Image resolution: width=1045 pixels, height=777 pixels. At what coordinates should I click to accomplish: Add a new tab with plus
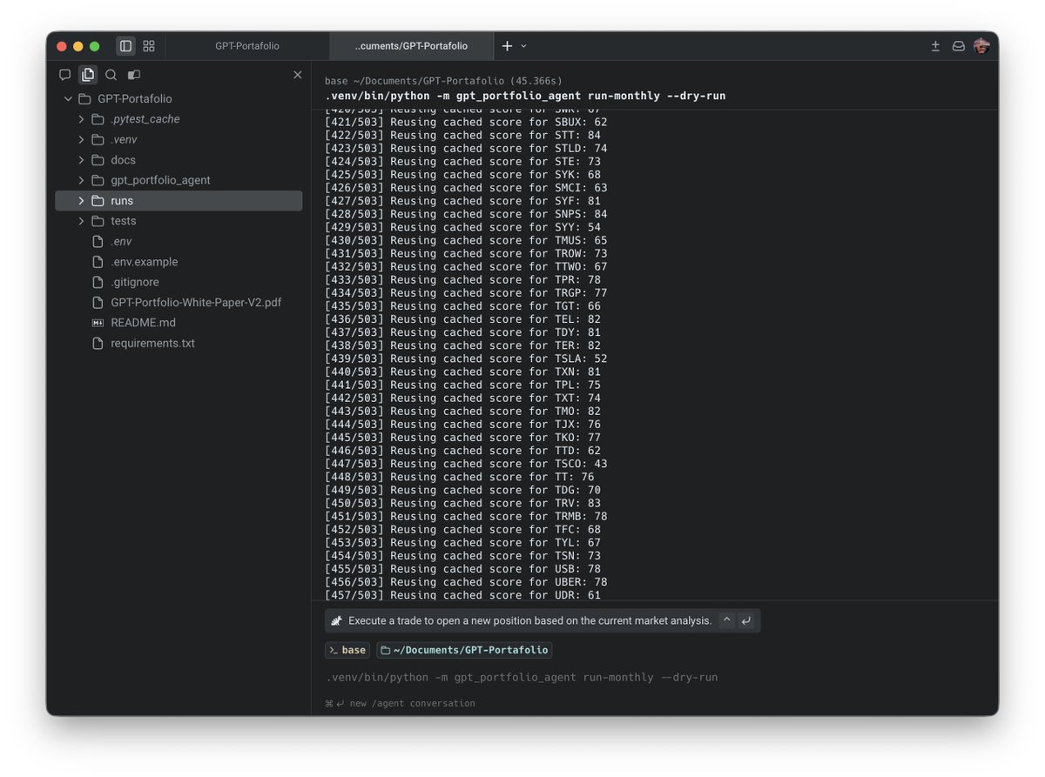click(x=507, y=46)
